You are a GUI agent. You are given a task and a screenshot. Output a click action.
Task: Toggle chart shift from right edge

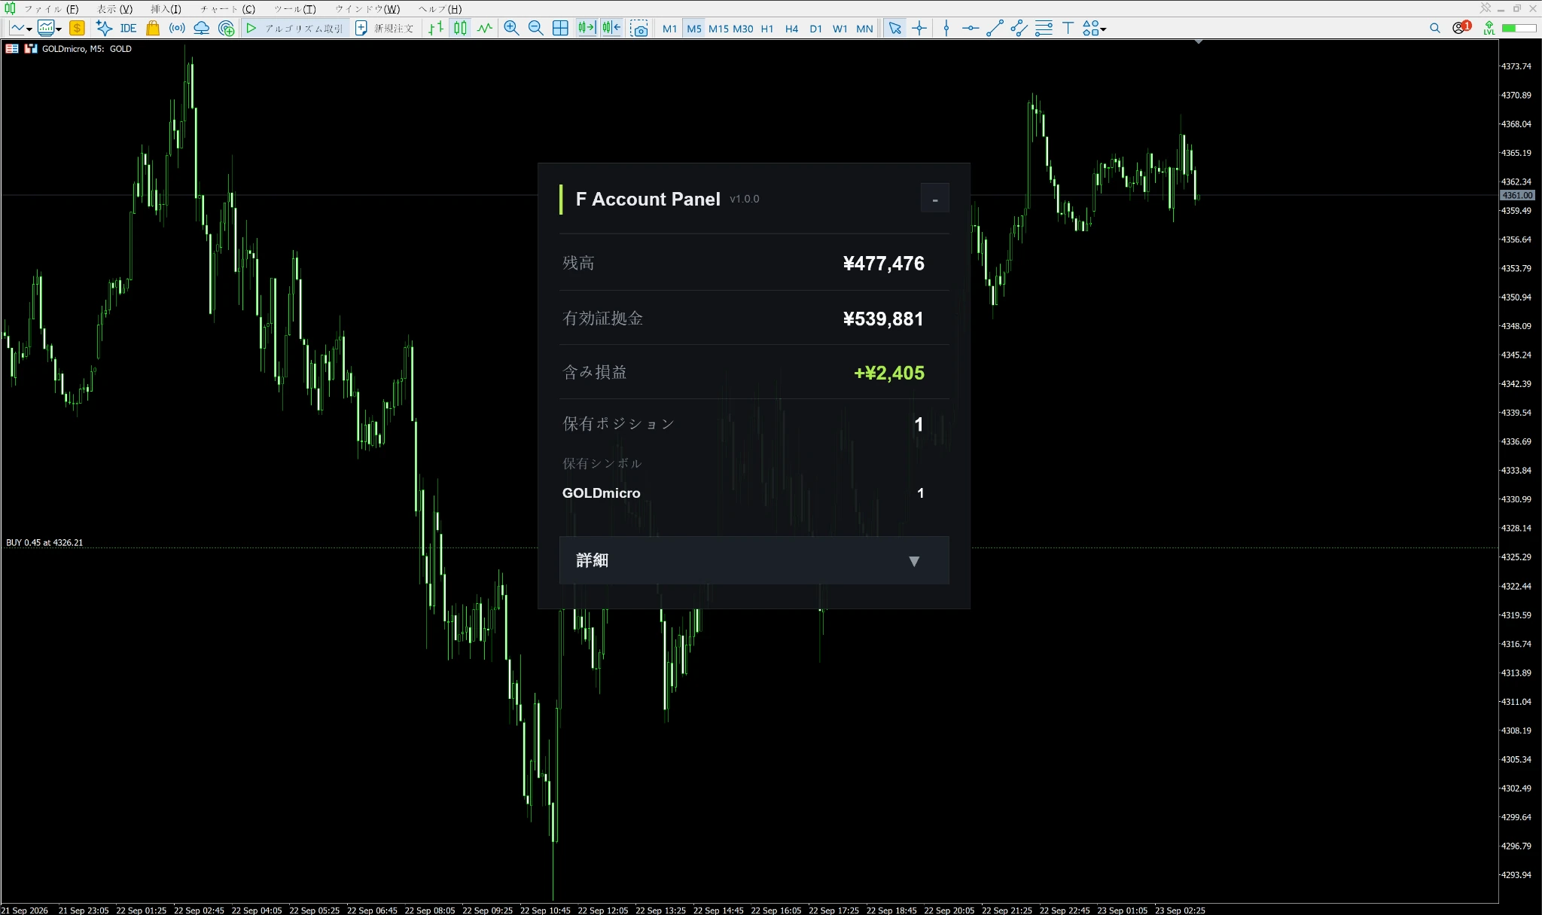611,29
